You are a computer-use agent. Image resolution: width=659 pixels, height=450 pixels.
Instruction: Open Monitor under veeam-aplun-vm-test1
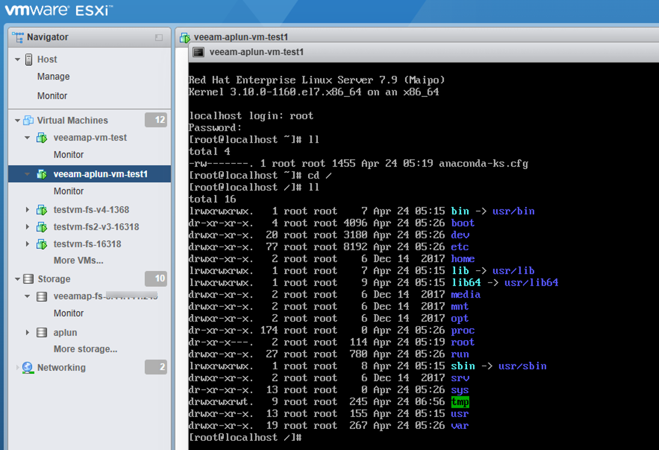(68, 191)
